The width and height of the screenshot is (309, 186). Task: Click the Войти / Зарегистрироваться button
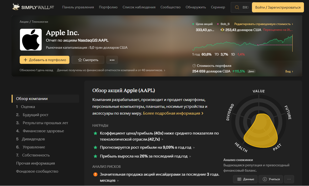click(x=278, y=7)
